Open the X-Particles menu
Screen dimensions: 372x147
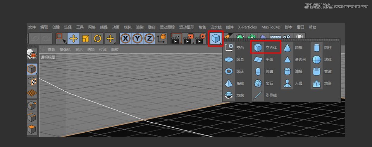pos(248,27)
